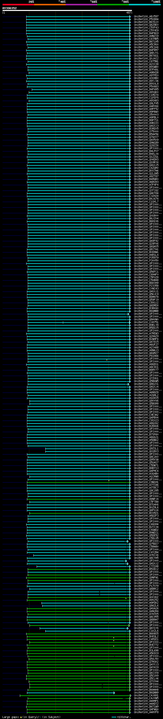Viewport: 163px width, 719px height.
Task: Select hit label UniRef100_A9NZX9
Action: (x=146, y=36)
